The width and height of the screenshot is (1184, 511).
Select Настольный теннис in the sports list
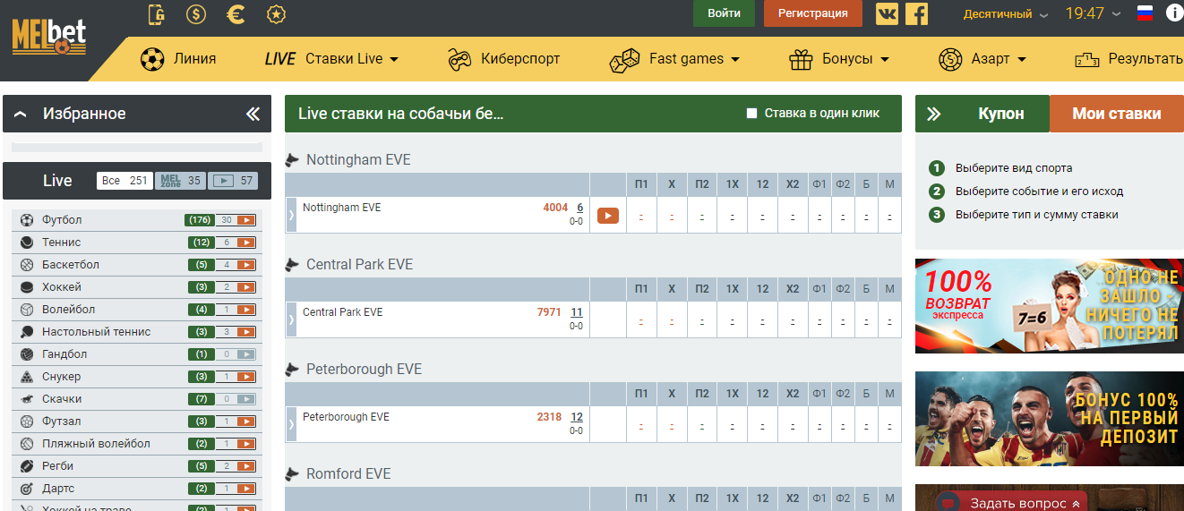pos(96,332)
